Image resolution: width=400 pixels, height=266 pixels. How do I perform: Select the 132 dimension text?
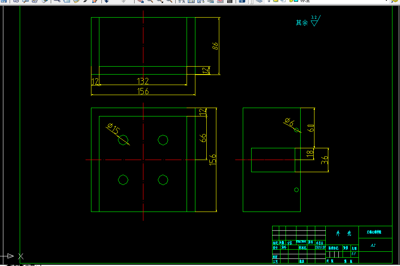tap(143, 81)
